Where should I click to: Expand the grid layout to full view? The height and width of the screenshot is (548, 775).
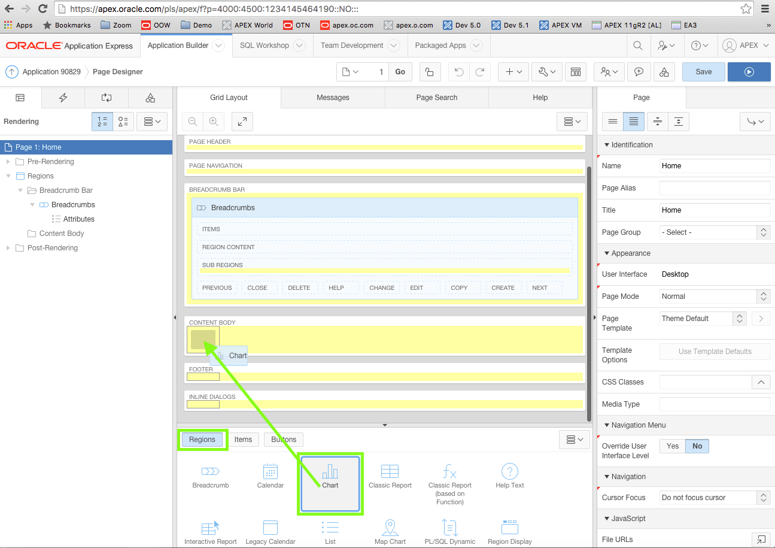click(x=242, y=122)
